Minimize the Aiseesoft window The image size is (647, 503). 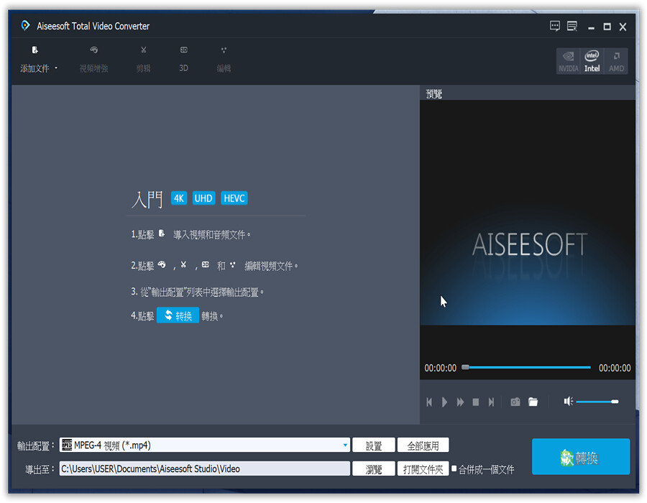click(x=592, y=27)
